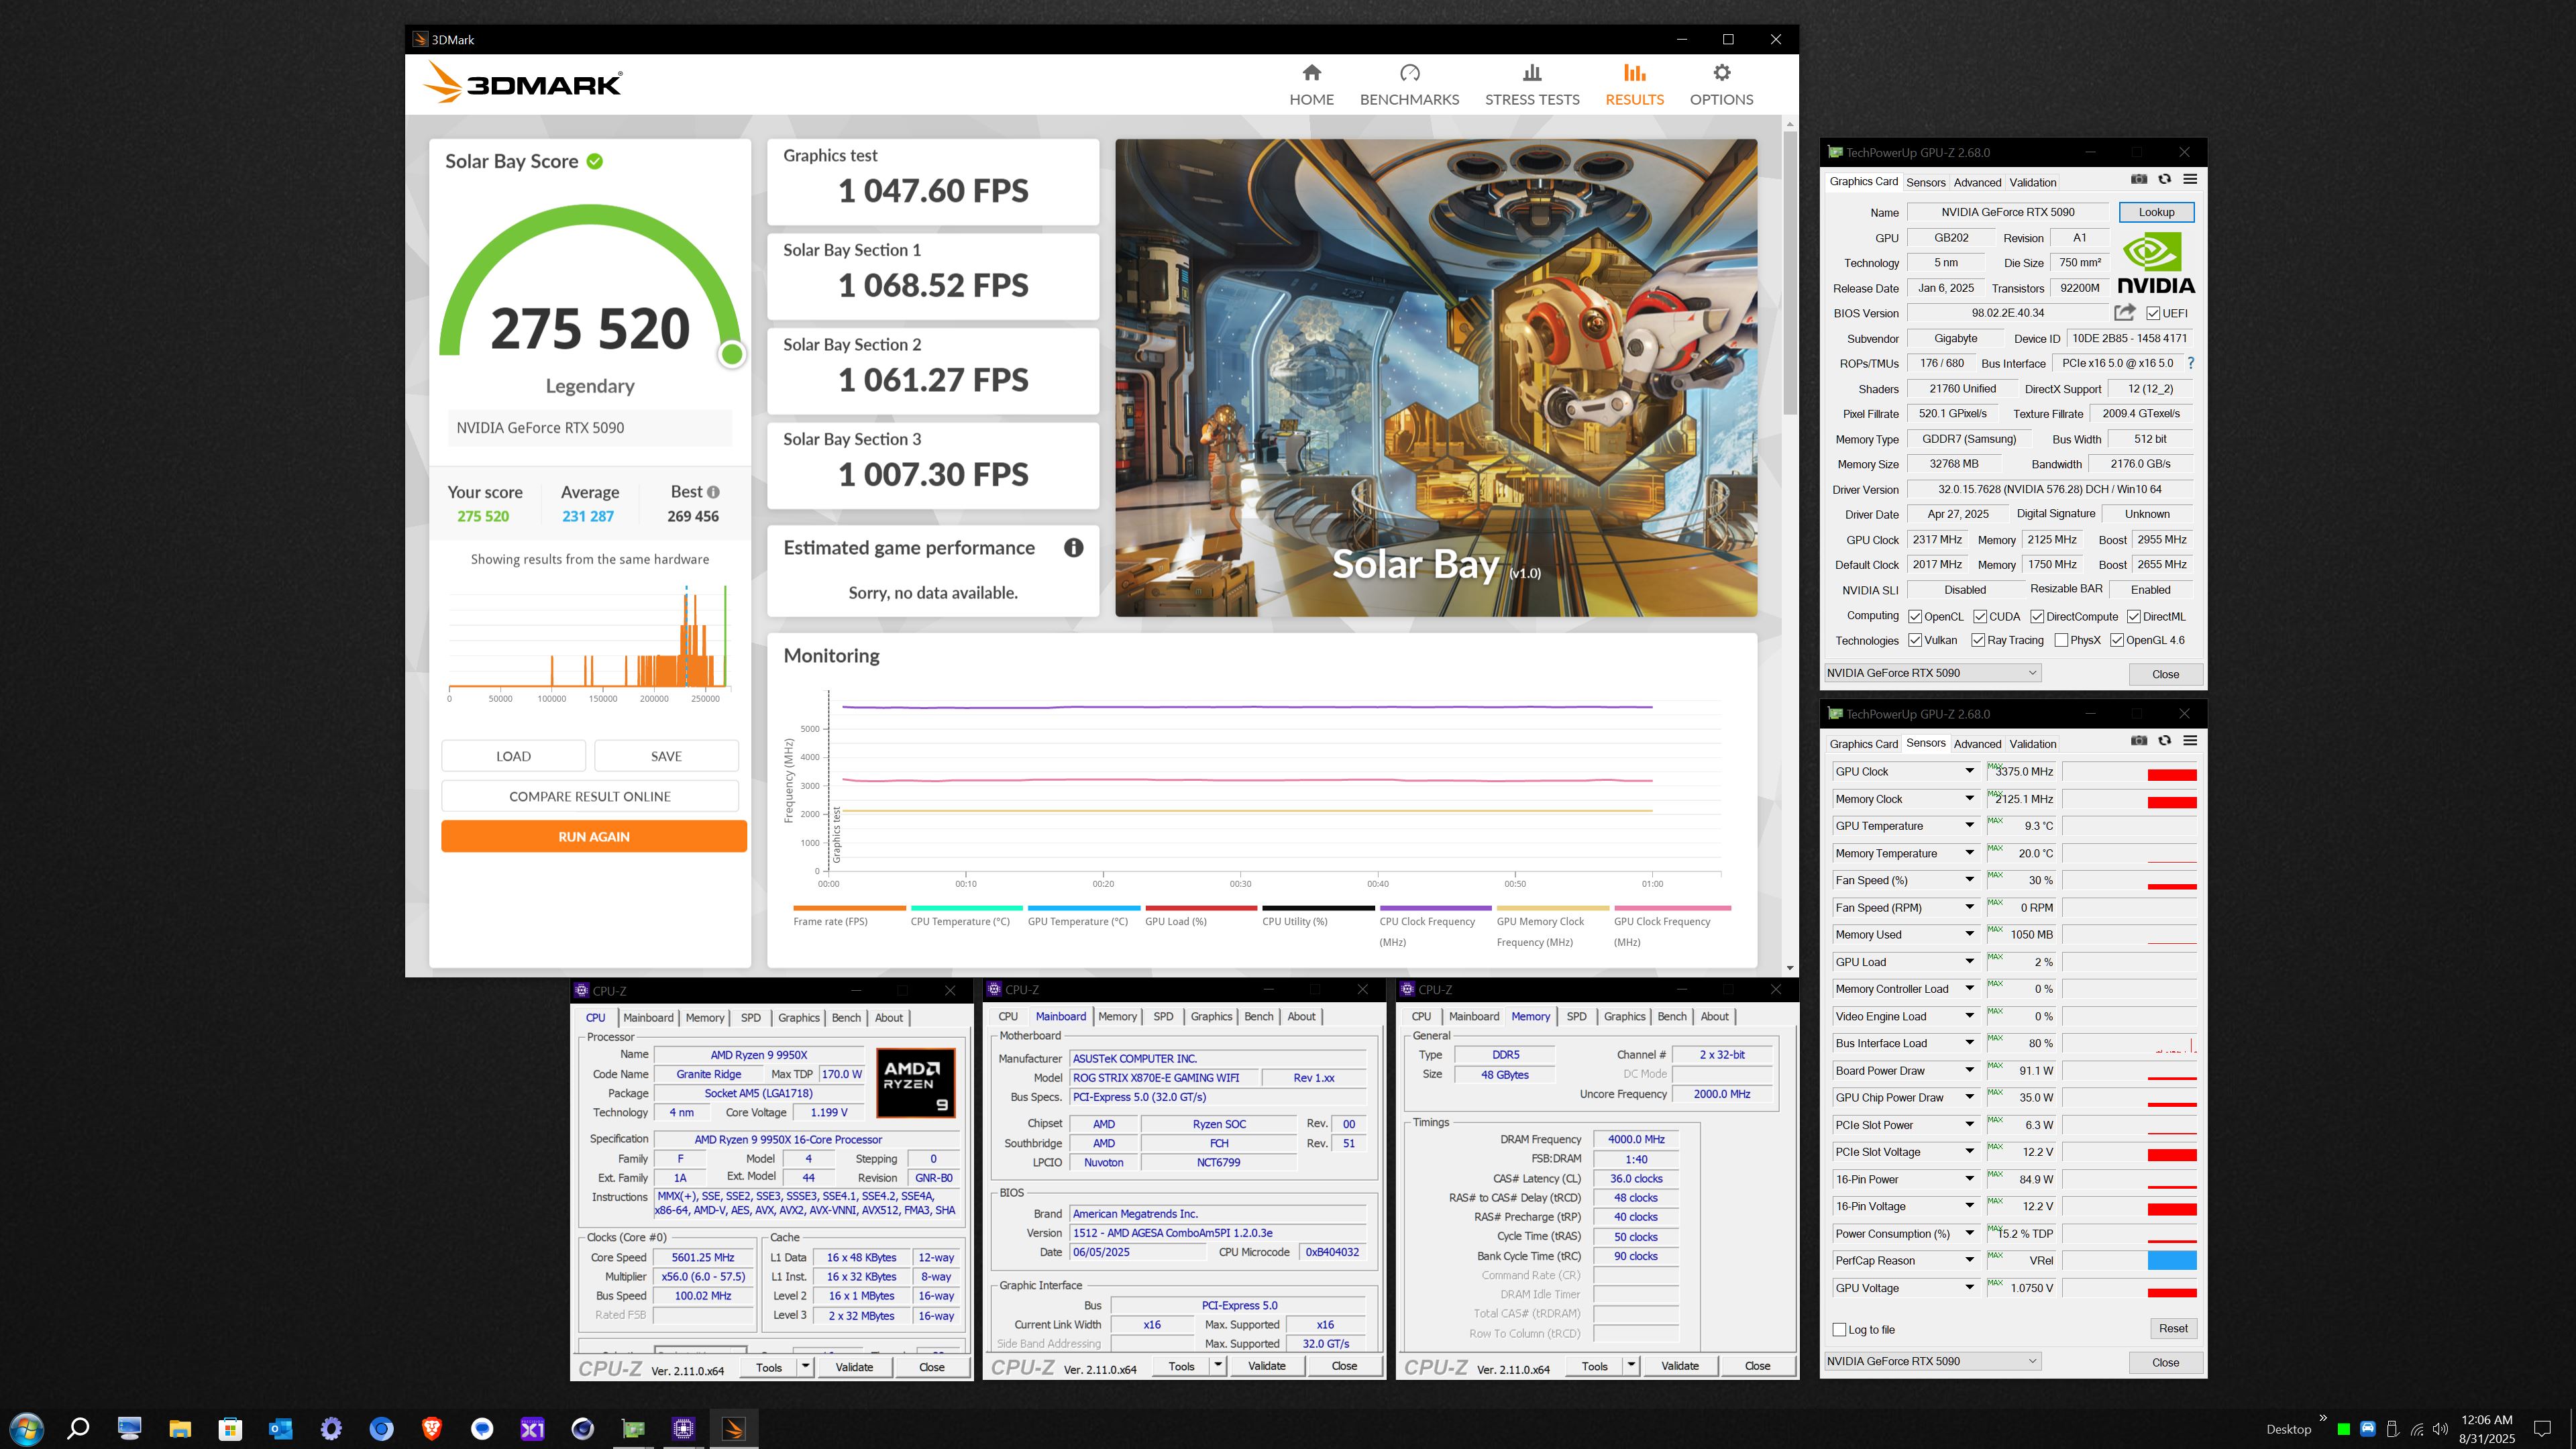Switch to Advanced tab in GPU-Z Sensors window
Image resolution: width=2576 pixels, height=1449 pixels.
(x=1977, y=743)
